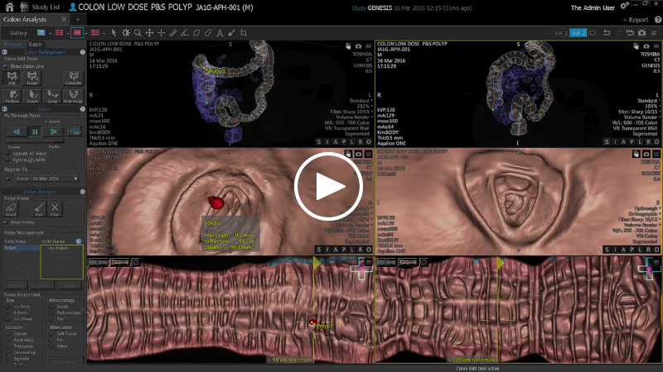Open dropdown beside last red layout button
Screen dimensions: 663x372
pyautogui.click(x=104, y=33)
